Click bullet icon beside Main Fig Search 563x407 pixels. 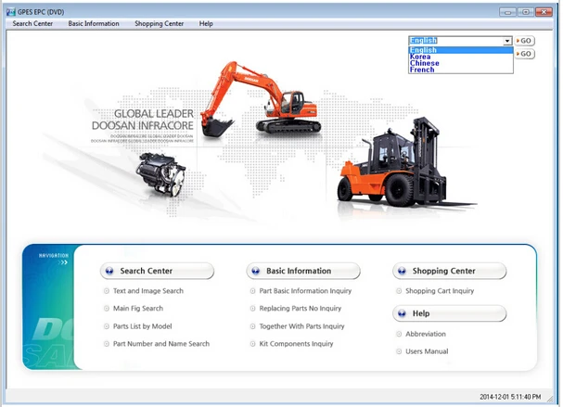(107, 309)
